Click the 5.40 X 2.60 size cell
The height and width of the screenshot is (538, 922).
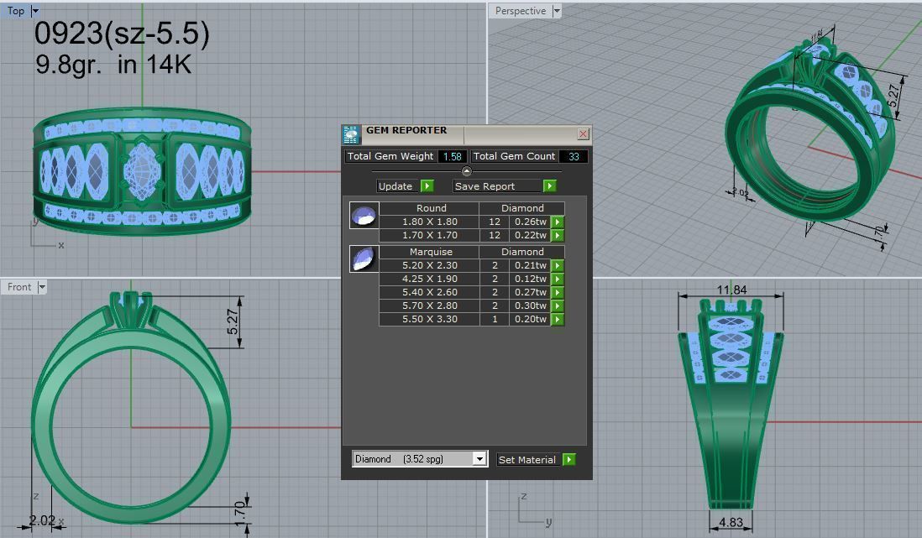tap(430, 292)
